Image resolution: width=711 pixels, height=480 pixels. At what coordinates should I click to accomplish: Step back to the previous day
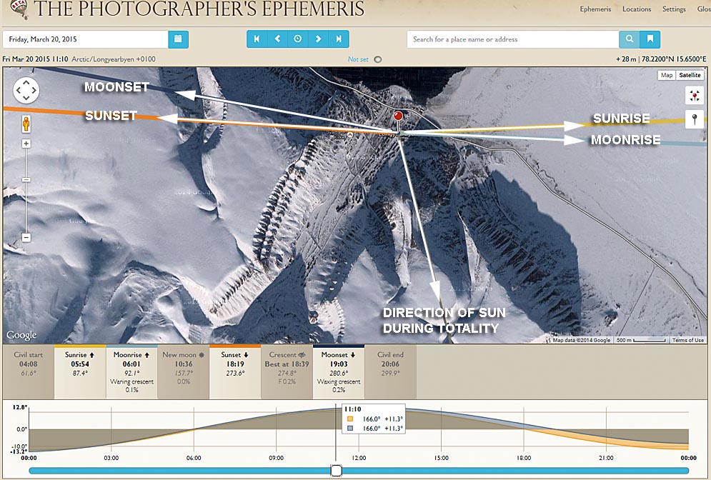pos(277,39)
